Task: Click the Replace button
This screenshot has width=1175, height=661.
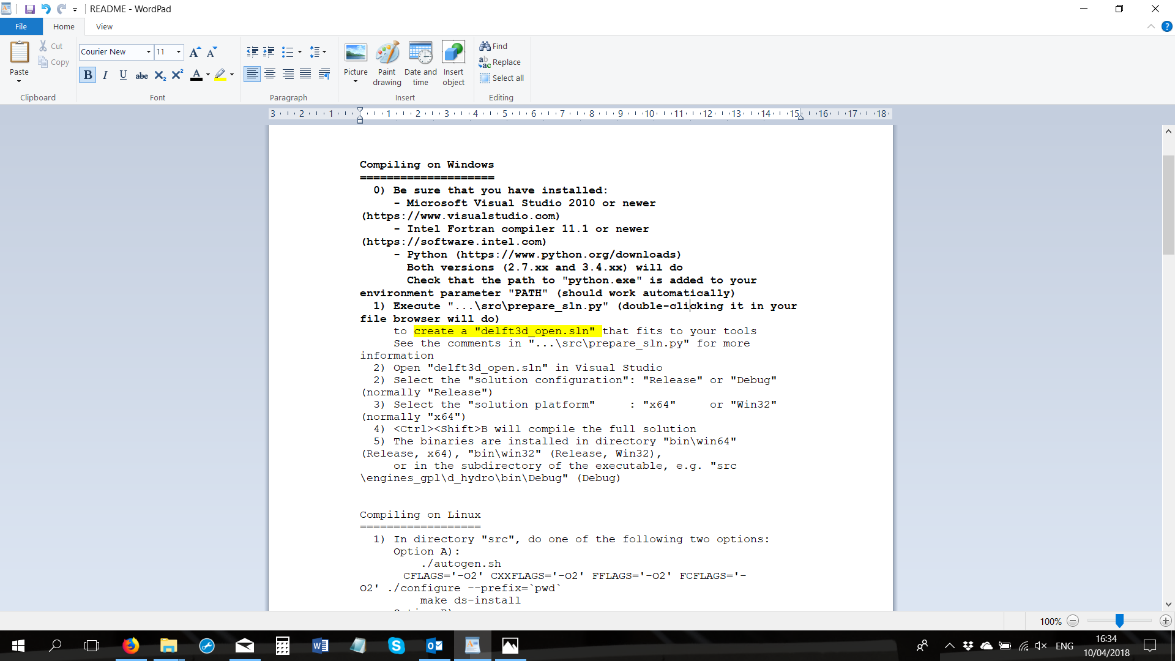Action: 500,62
